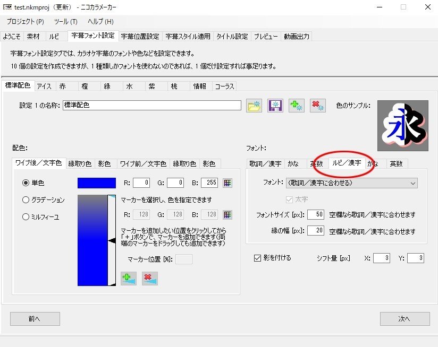438x347 pixels.
Task: Delete setting with red X icon
Action: pyautogui.click(x=318, y=106)
